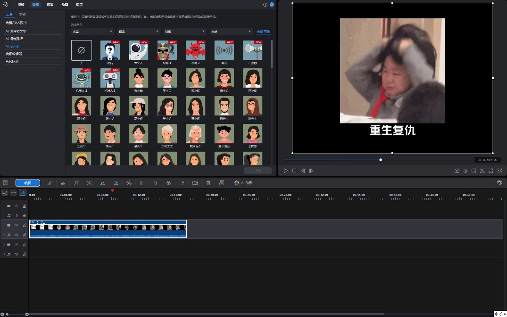Switch to the 动画 animation tab

click(x=65, y=5)
